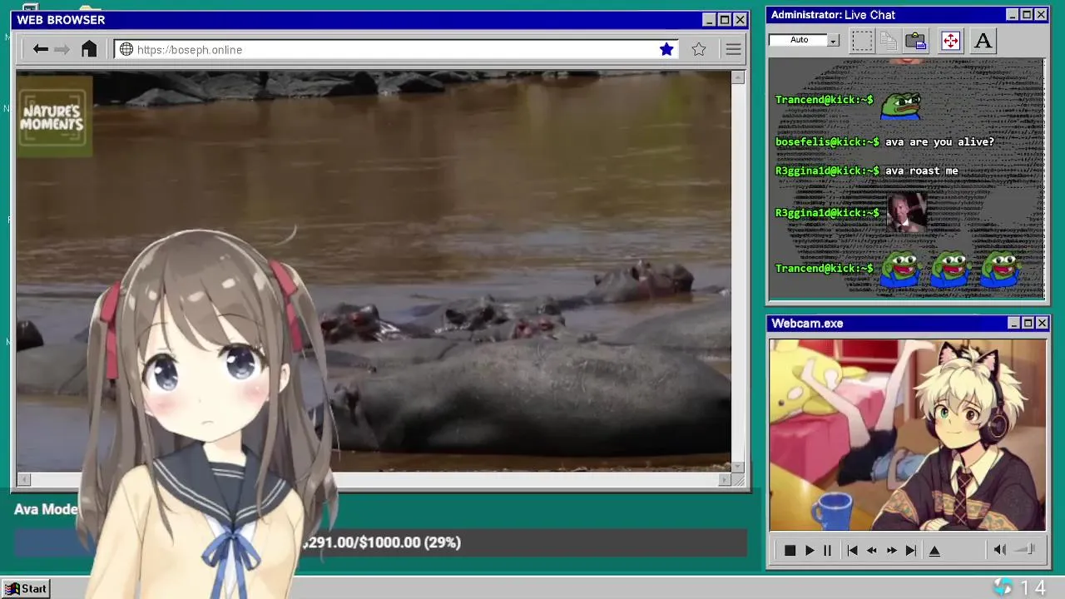Click the single frog emote in chat
The image size is (1065, 599).
click(900, 106)
